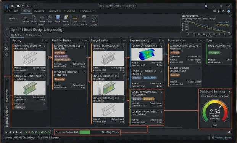Viewport: 237px width, 143px height.
Task: Save the project with the floppy icon
Action: [23, 6]
